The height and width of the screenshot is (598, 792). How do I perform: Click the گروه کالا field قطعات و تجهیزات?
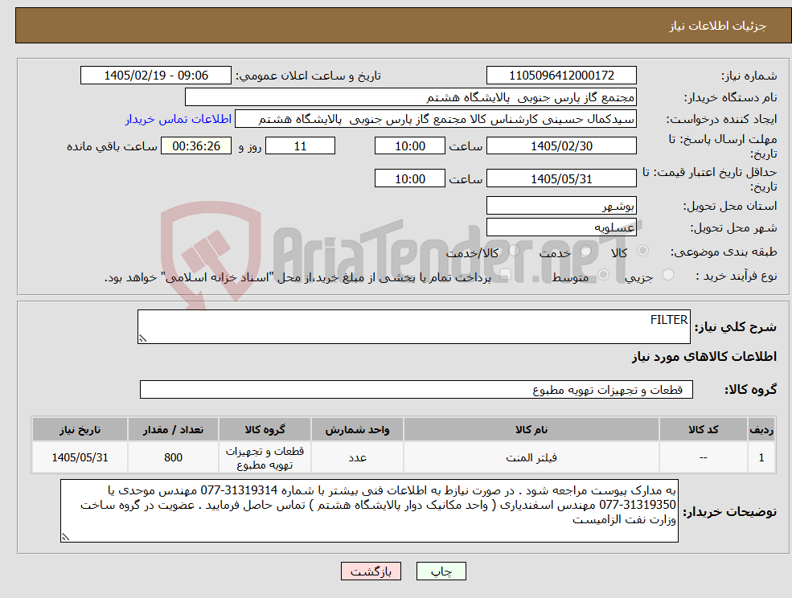pyautogui.click(x=417, y=389)
